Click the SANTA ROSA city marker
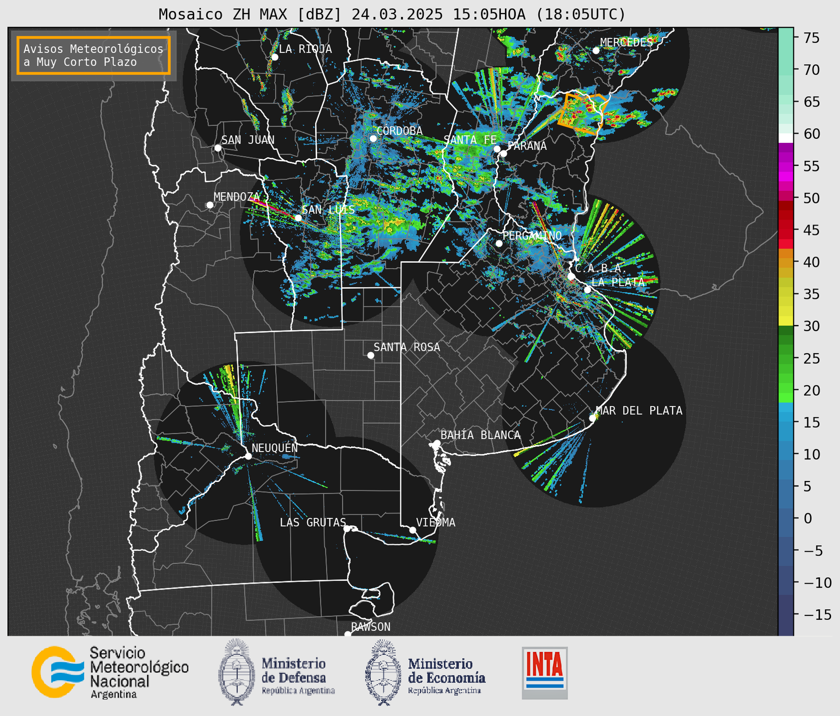This screenshot has width=840, height=716. coord(370,355)
